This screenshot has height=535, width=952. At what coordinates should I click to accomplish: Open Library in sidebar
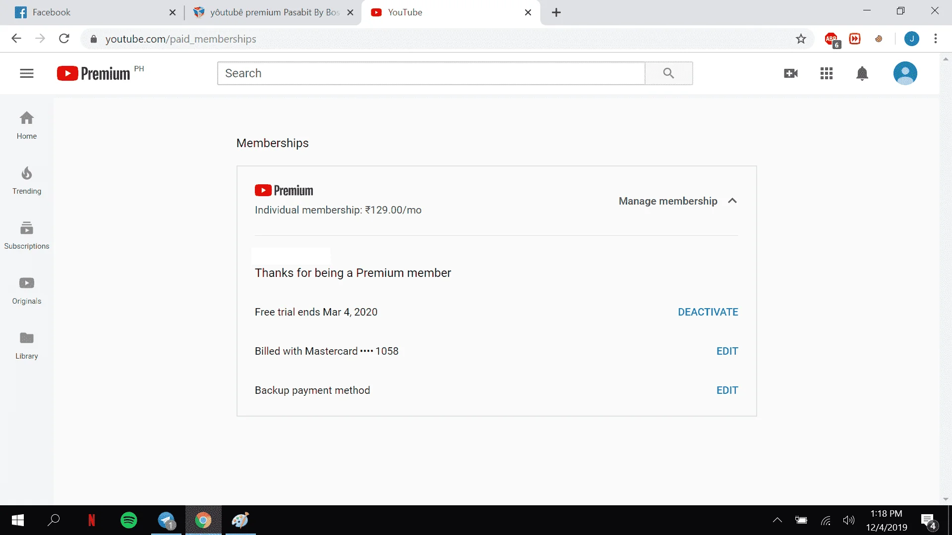(27, 345)
